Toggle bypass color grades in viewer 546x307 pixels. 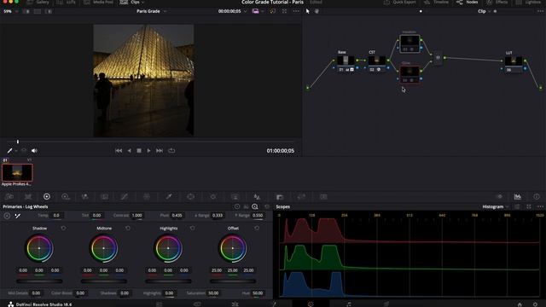tap(272, 11)
